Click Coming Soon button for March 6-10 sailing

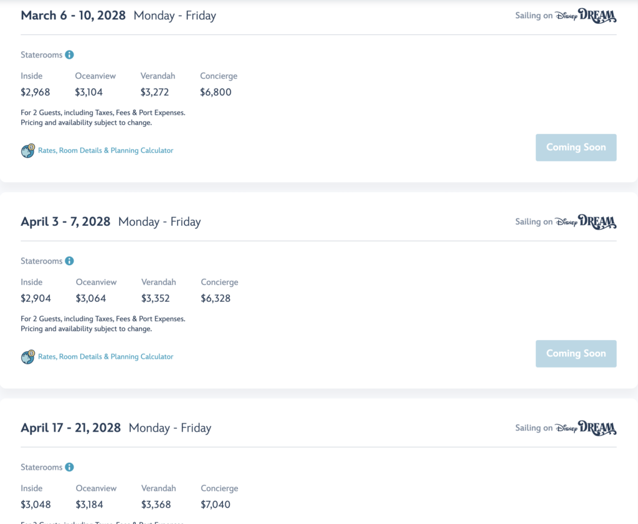(576, 147)
